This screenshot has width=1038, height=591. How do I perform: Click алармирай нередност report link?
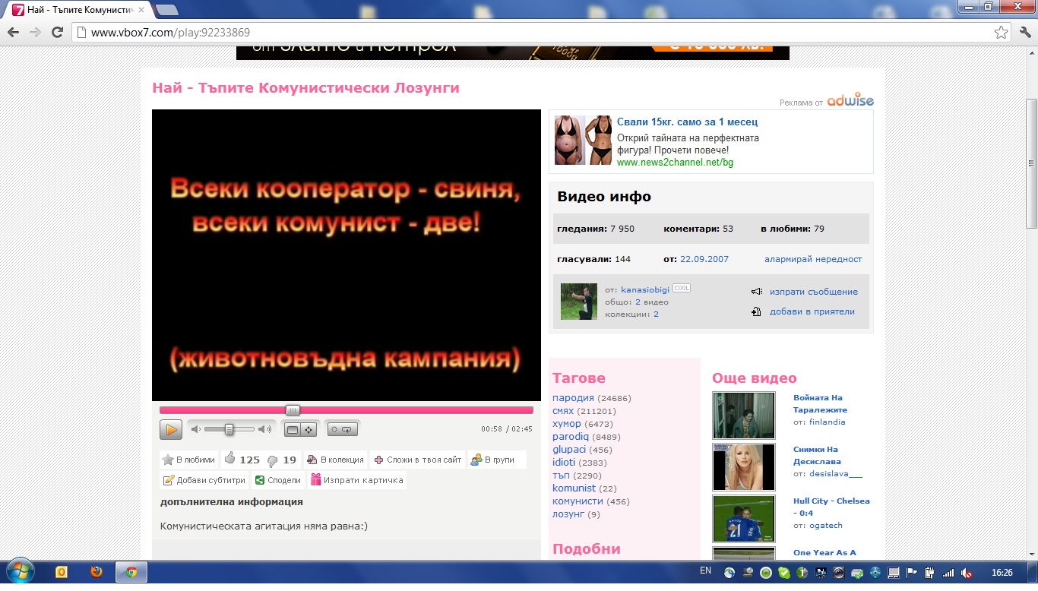(x=813, y=259)
